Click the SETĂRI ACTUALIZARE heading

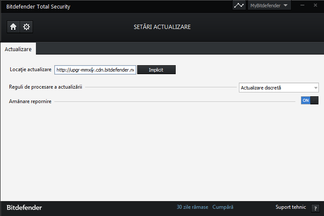click(x=162, y=27)
